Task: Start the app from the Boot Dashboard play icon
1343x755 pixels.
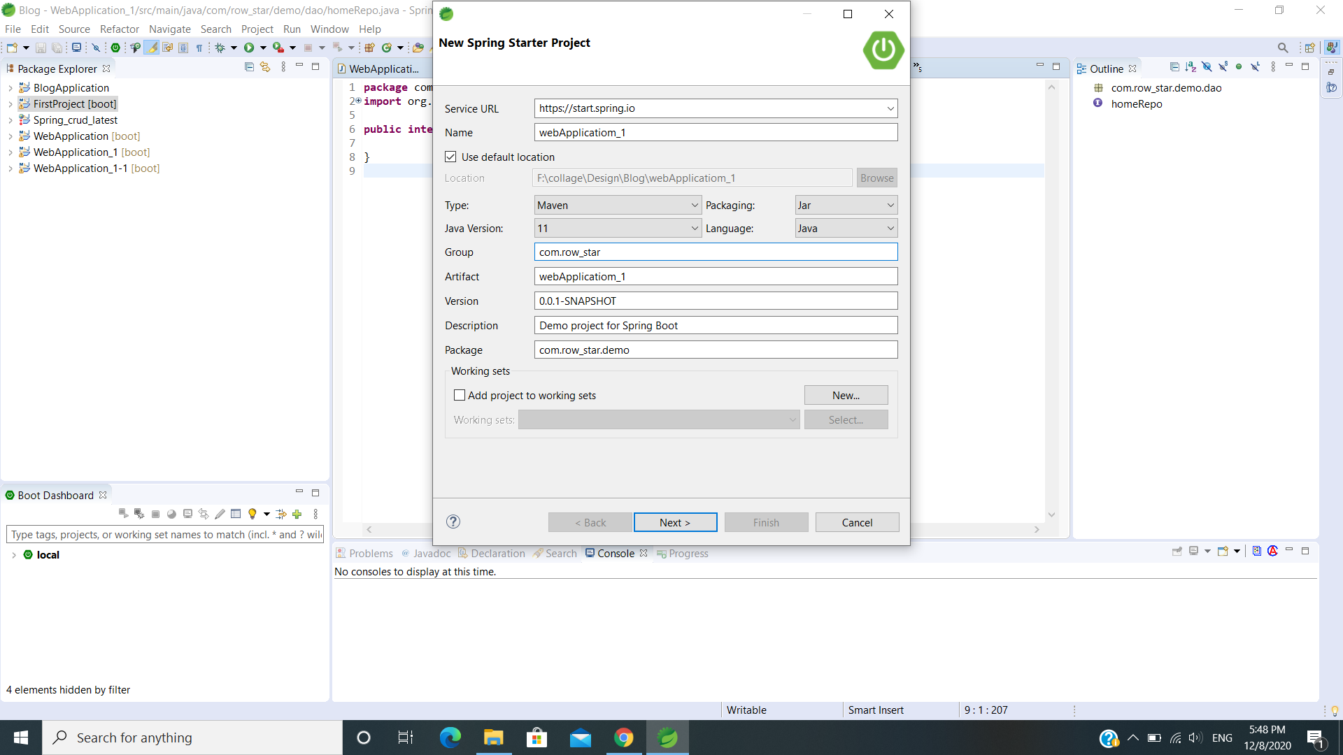Action: (122, 513)
